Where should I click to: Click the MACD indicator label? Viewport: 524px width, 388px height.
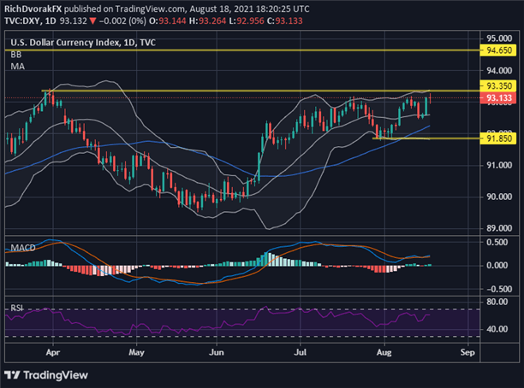point(23,248)
